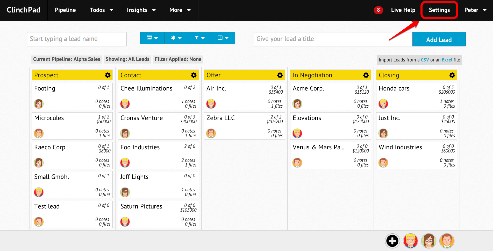Screen dimensions: 493x251
Task: Open the In Negotiation gear settings
Action: pyautogui.click(x=366, y=75)
